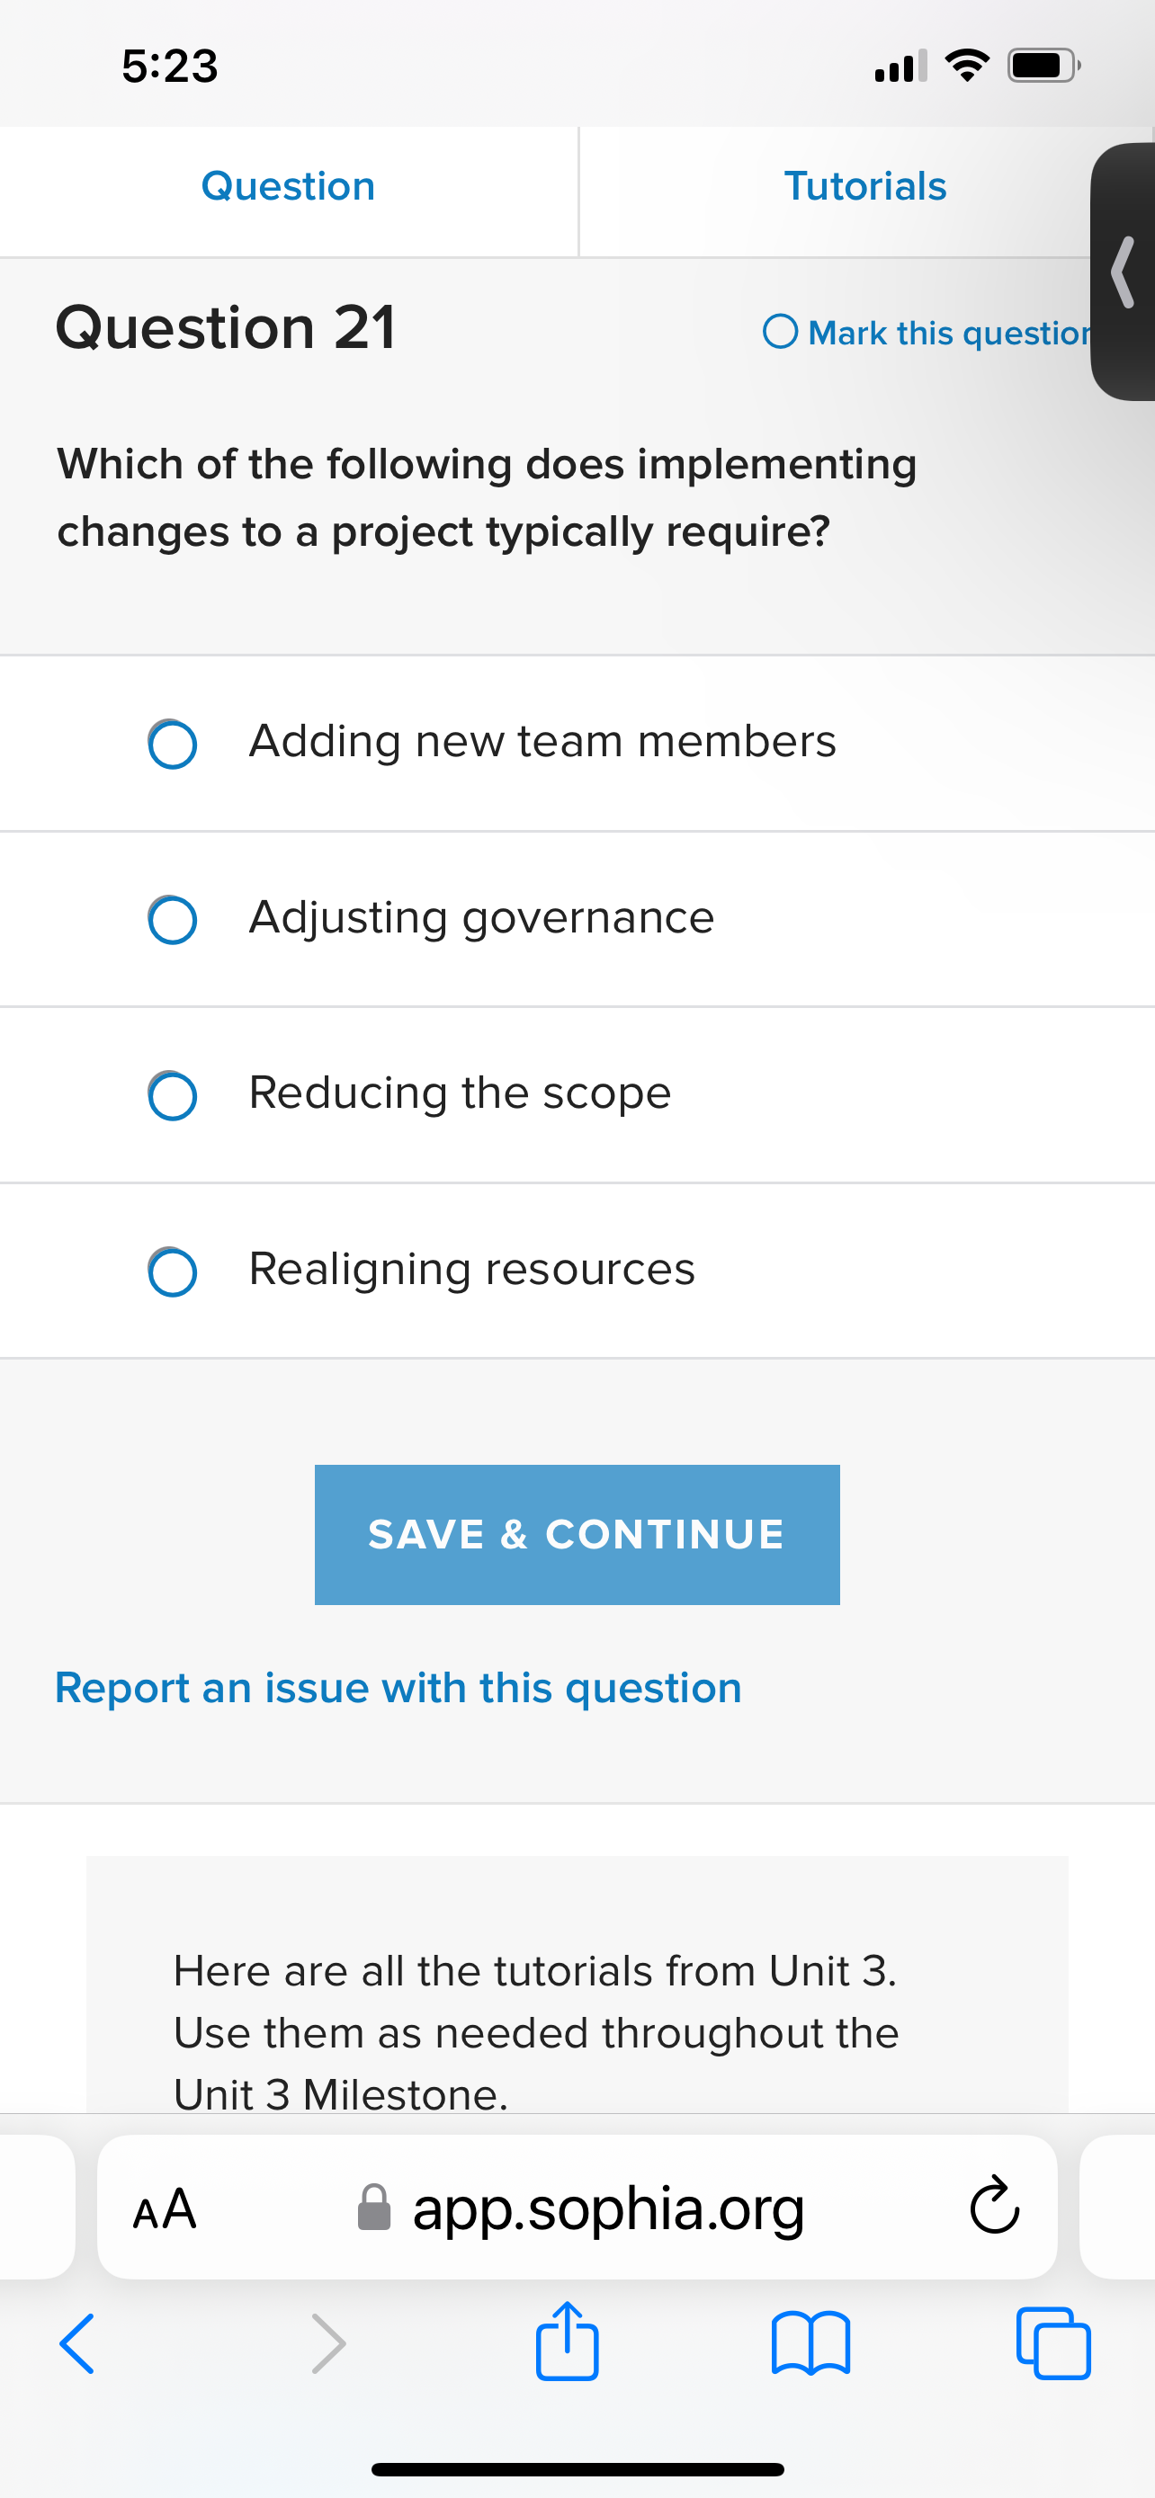This screenshot has height=2498, width=1155.
Task: Tap the home indicator bar at bottom
Action: point(577,2469)
